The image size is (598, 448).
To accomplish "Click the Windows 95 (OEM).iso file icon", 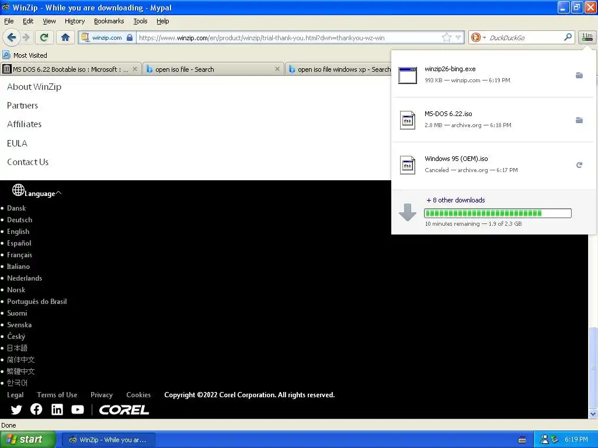I will (407, 165).
